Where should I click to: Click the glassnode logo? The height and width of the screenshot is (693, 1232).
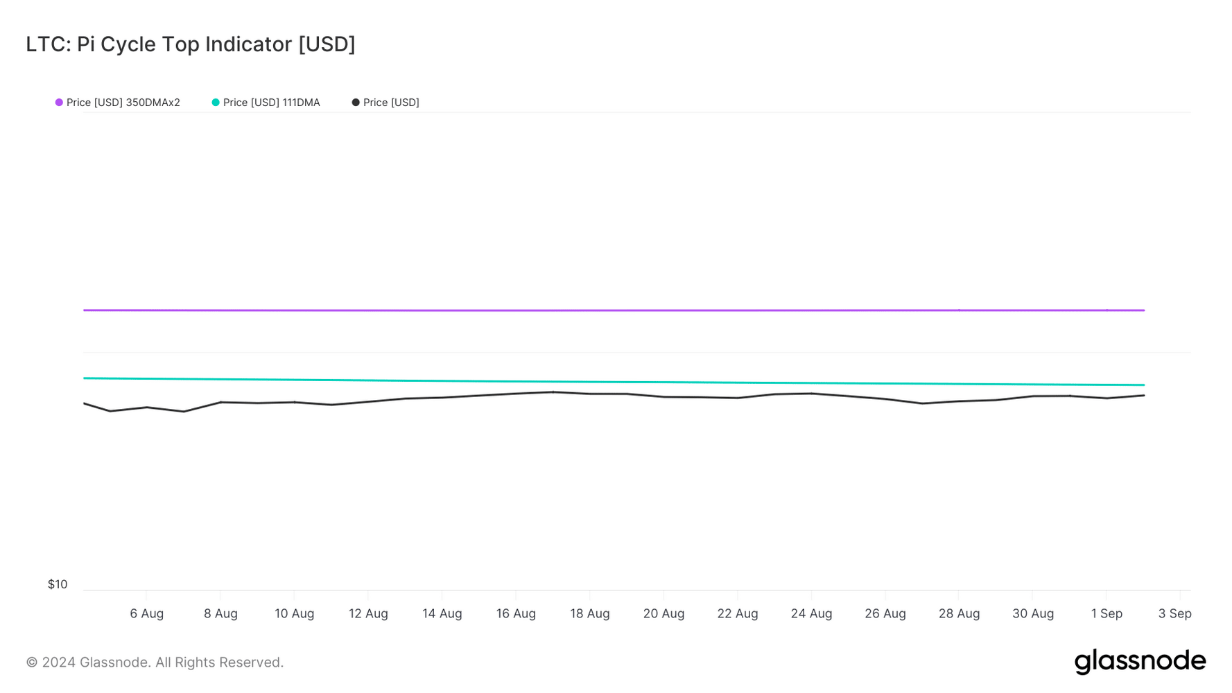click(x=1140, y=662)
